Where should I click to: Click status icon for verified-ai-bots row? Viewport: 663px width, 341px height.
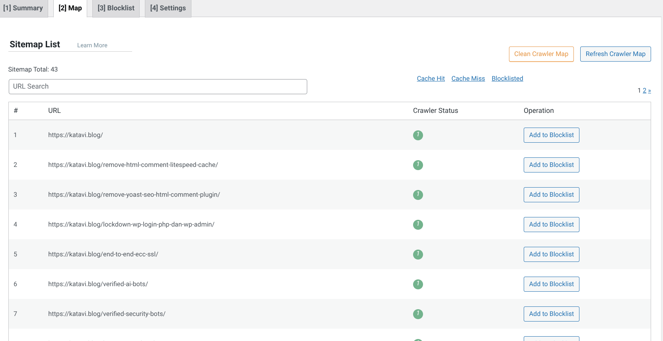pyautogui.click(x=418, y=284)
